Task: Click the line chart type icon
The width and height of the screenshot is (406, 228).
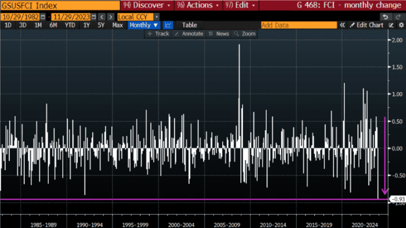Action: [x=168, y=25]
